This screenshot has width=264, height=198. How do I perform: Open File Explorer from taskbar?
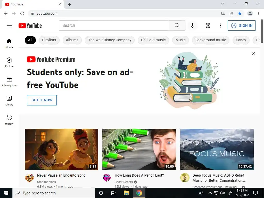point(126,193)
